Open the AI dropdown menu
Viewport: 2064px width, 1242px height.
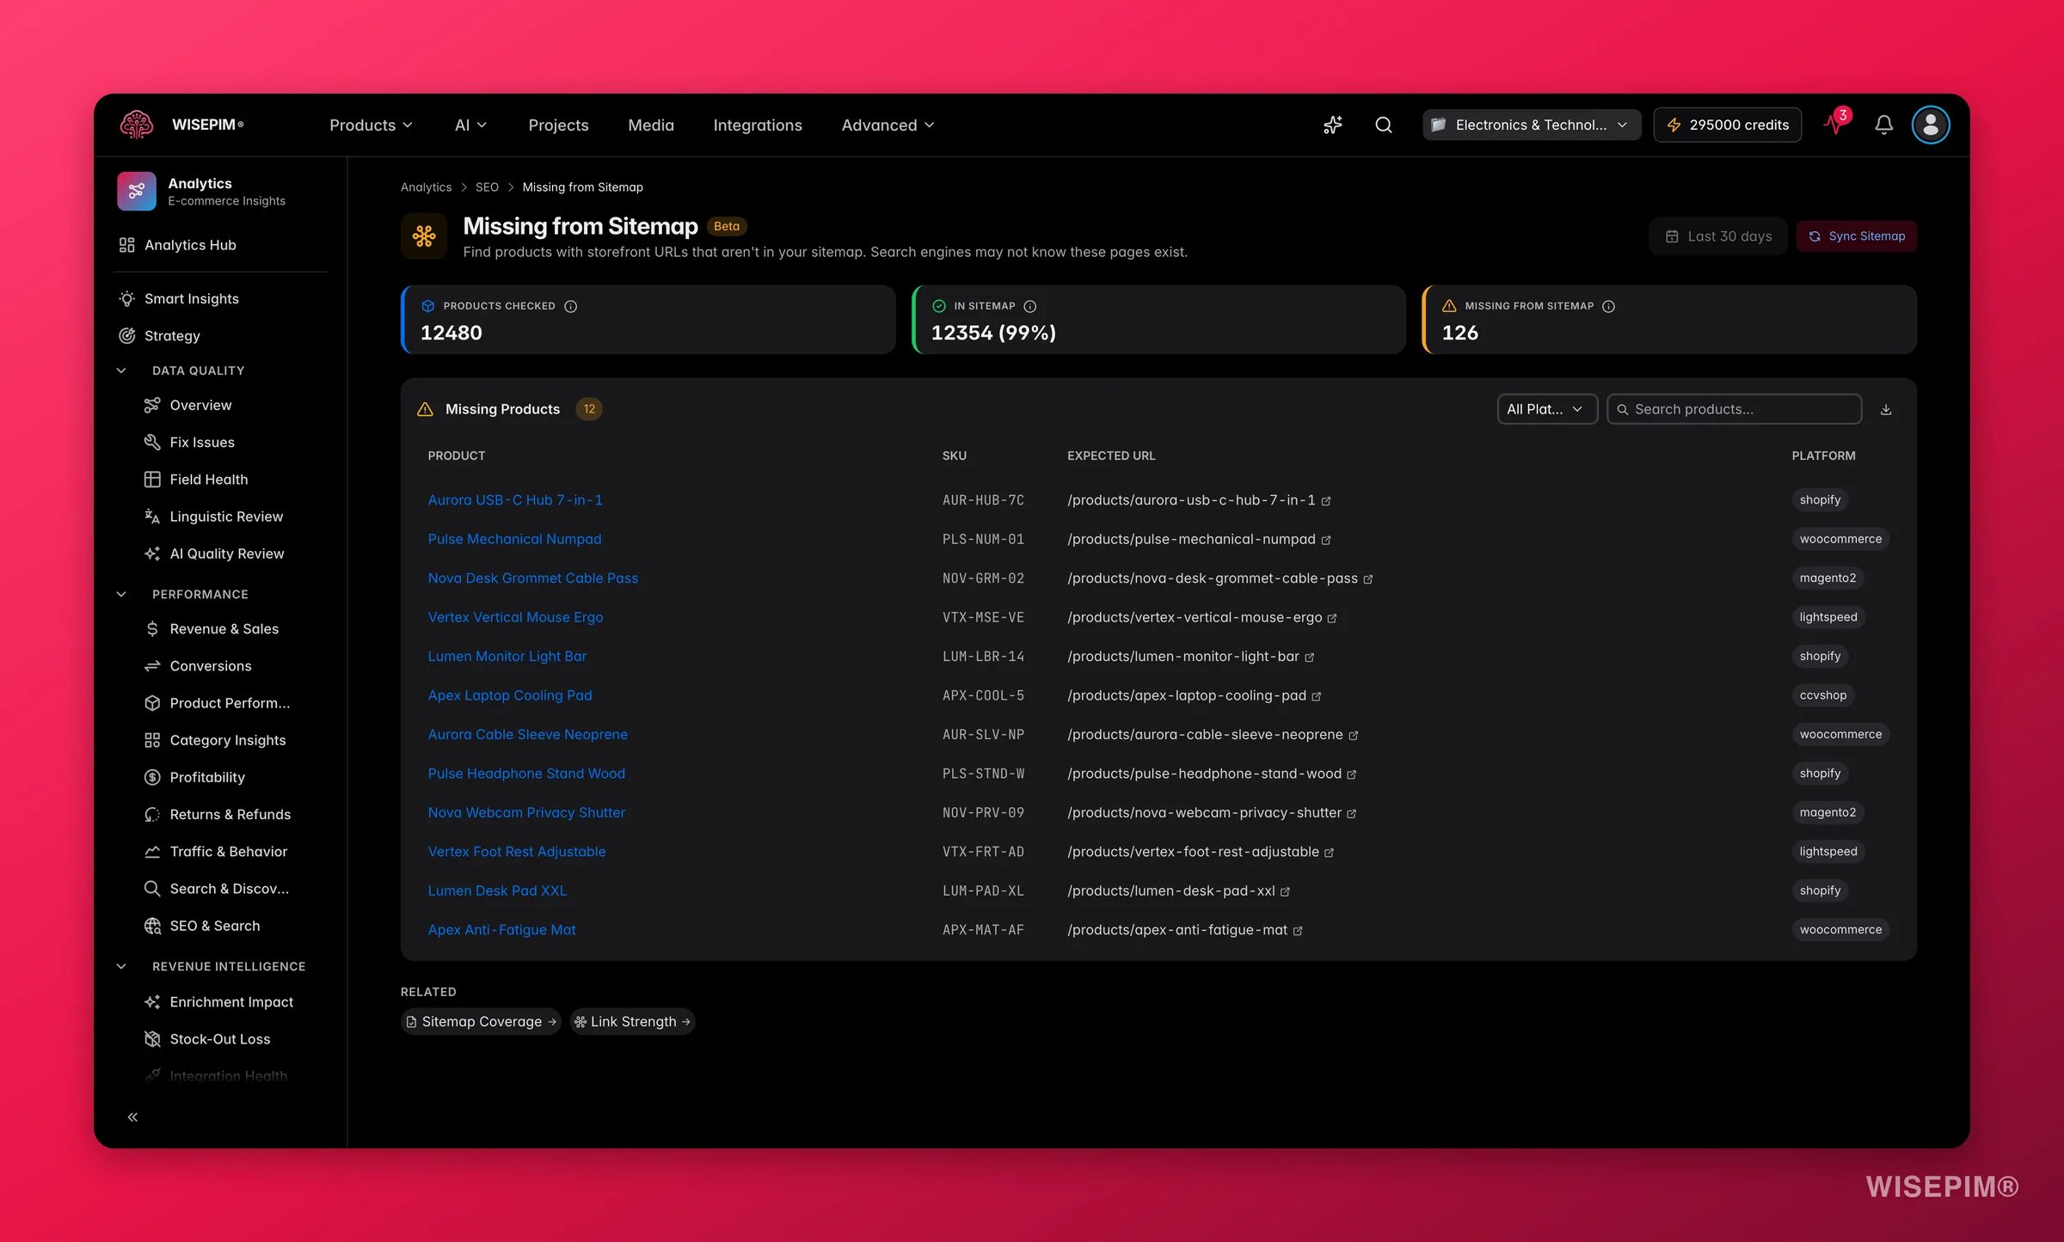tap(470, 125)
